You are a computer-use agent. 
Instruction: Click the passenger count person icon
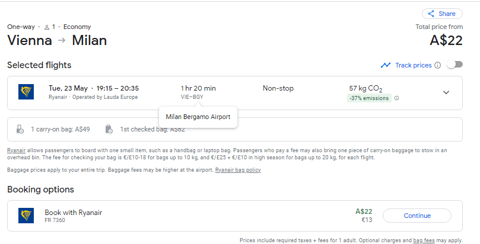click(47, 27)
